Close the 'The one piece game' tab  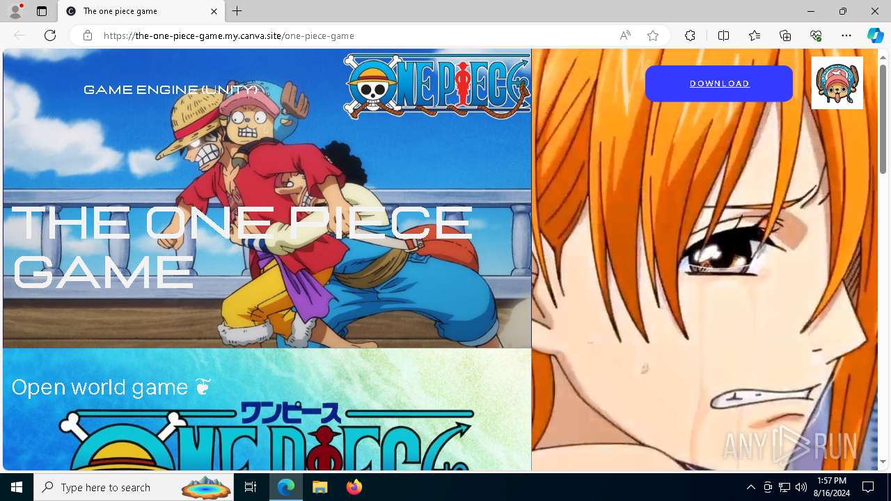(x=214, y=11)
